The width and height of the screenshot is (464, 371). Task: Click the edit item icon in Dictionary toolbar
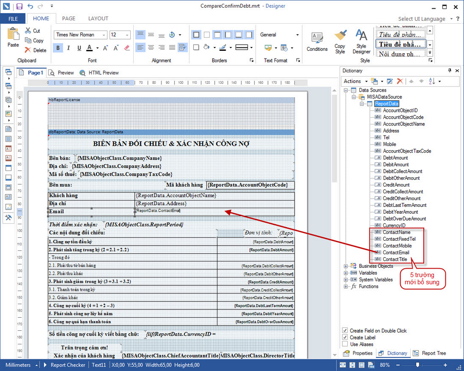tap(390, 81)
